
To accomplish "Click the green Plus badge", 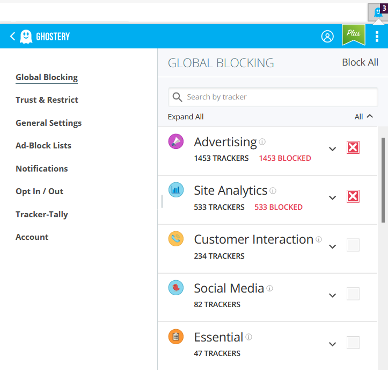I will [x=353, y=35].
